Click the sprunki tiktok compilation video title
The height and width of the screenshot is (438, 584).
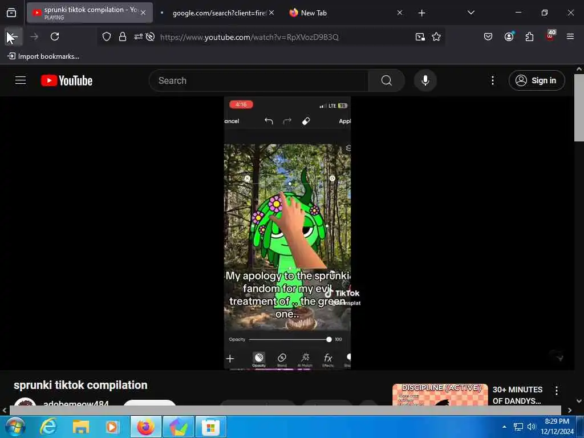coord(80,385)
